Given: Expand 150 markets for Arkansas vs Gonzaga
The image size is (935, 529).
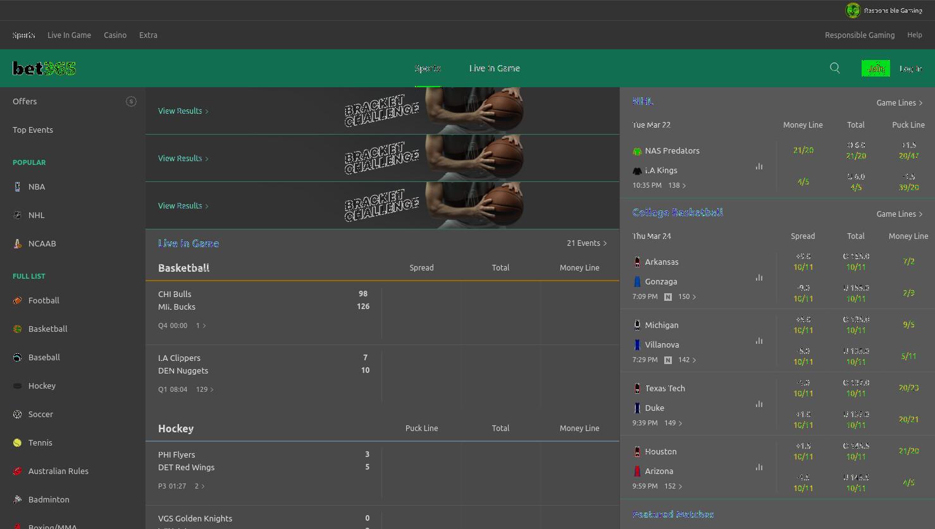Looking at the screenshot, I should pos(687,296).
